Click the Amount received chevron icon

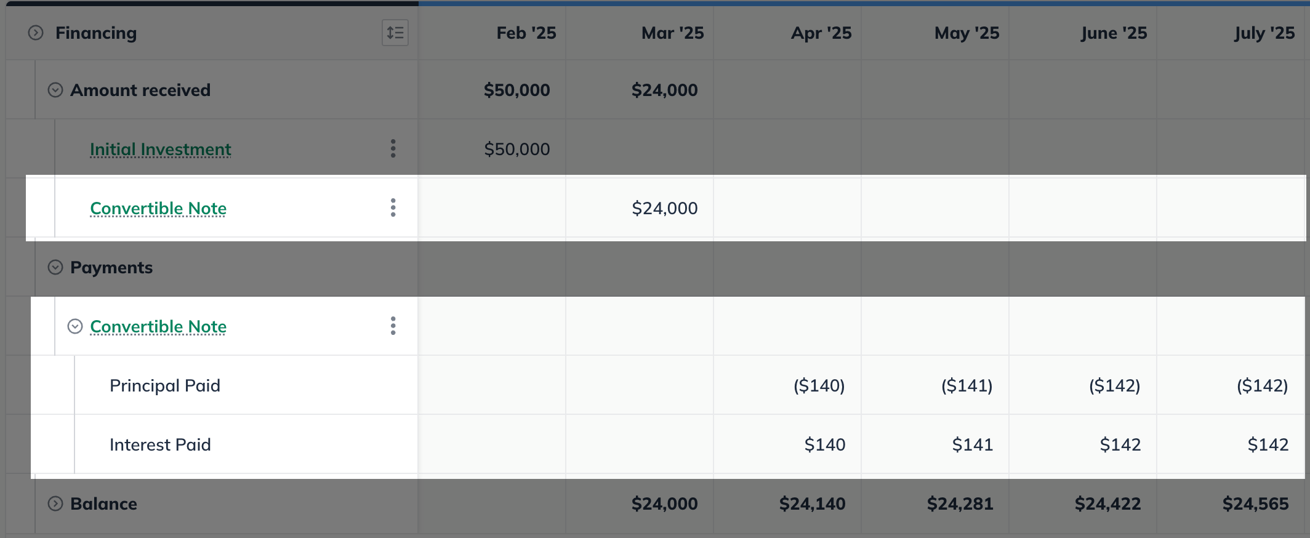[55, 89]
